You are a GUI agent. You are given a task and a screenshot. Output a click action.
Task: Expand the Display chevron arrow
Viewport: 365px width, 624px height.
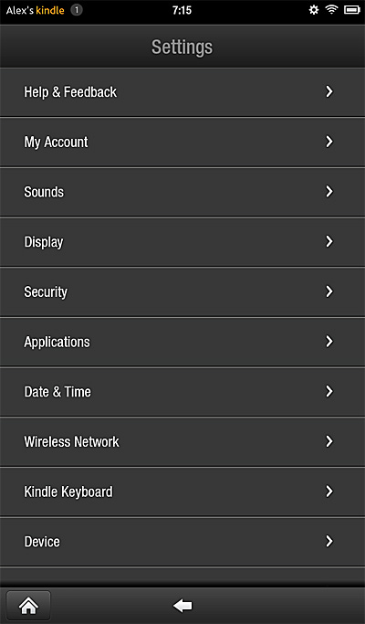(x=329, y=241)
